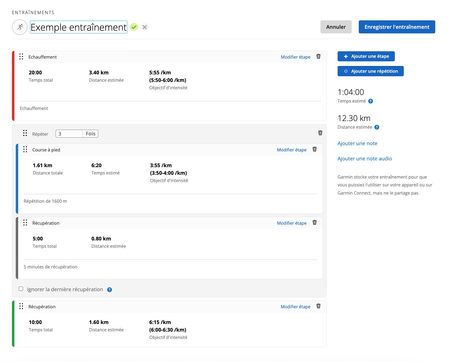Delete the 5:00 Récupération step

click(315, 223)
